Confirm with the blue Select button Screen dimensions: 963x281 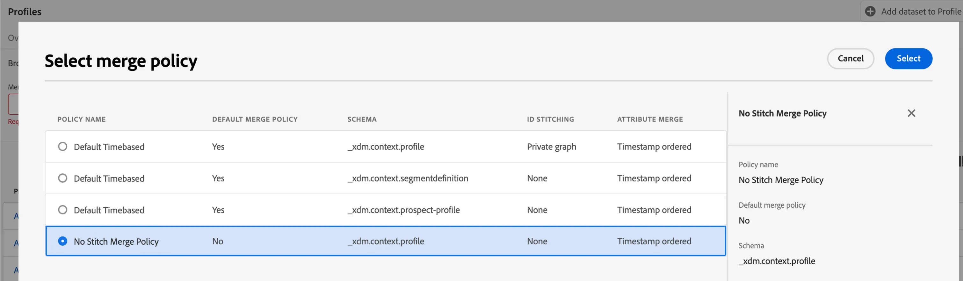coord(909,59)
